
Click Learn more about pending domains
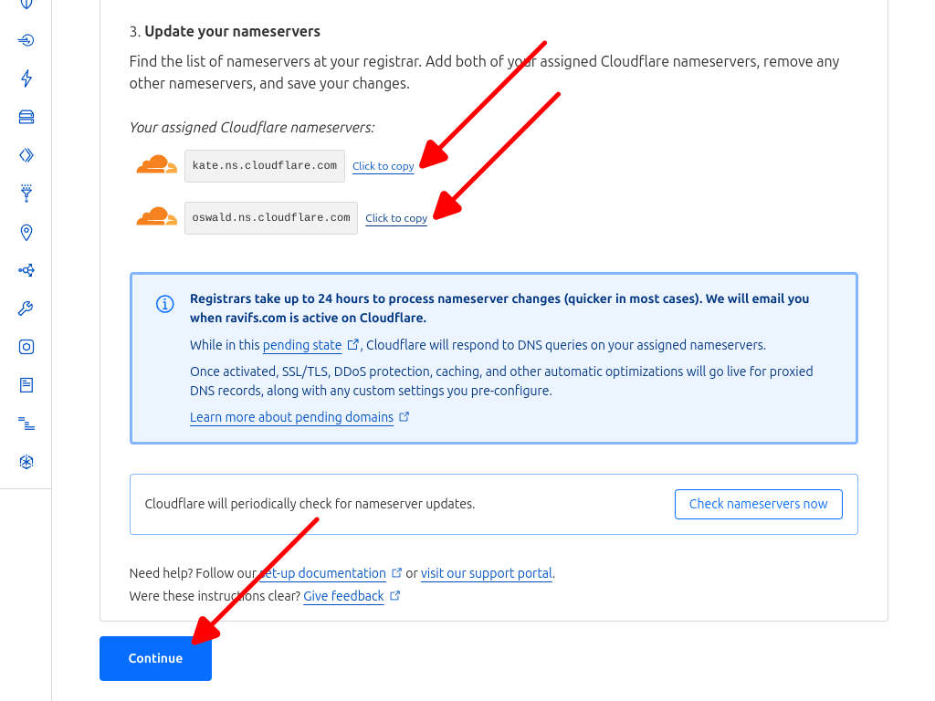tap(290, 416)
